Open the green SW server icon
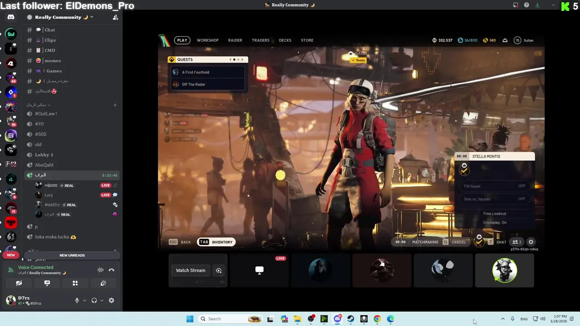The height and width of the screenshot is (326, 580). tap(11, 34)
